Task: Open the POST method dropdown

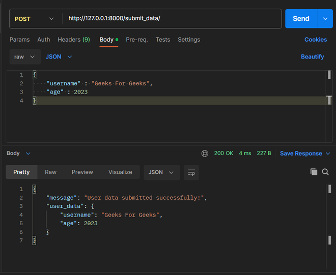Action: [x=34, y=19]
